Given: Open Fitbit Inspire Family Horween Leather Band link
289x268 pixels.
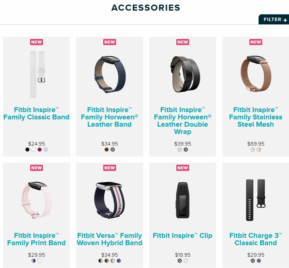Looking at the screenshot, I should coord(110,117).
